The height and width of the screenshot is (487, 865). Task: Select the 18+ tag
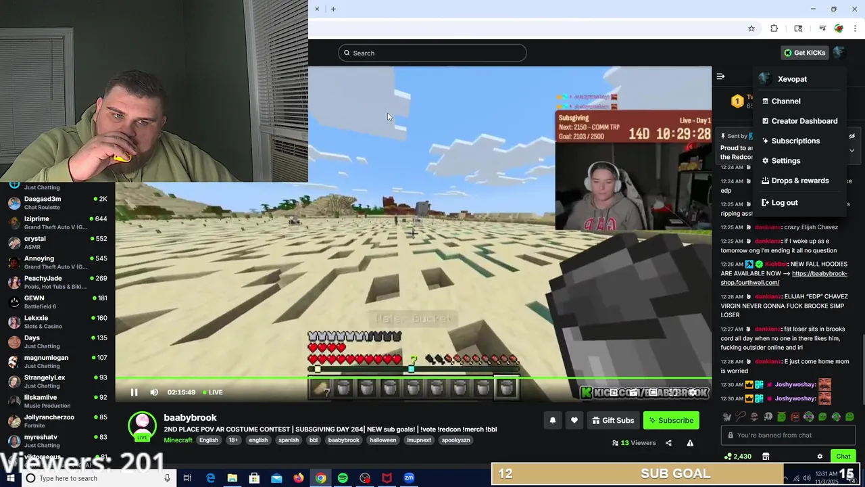233,440
